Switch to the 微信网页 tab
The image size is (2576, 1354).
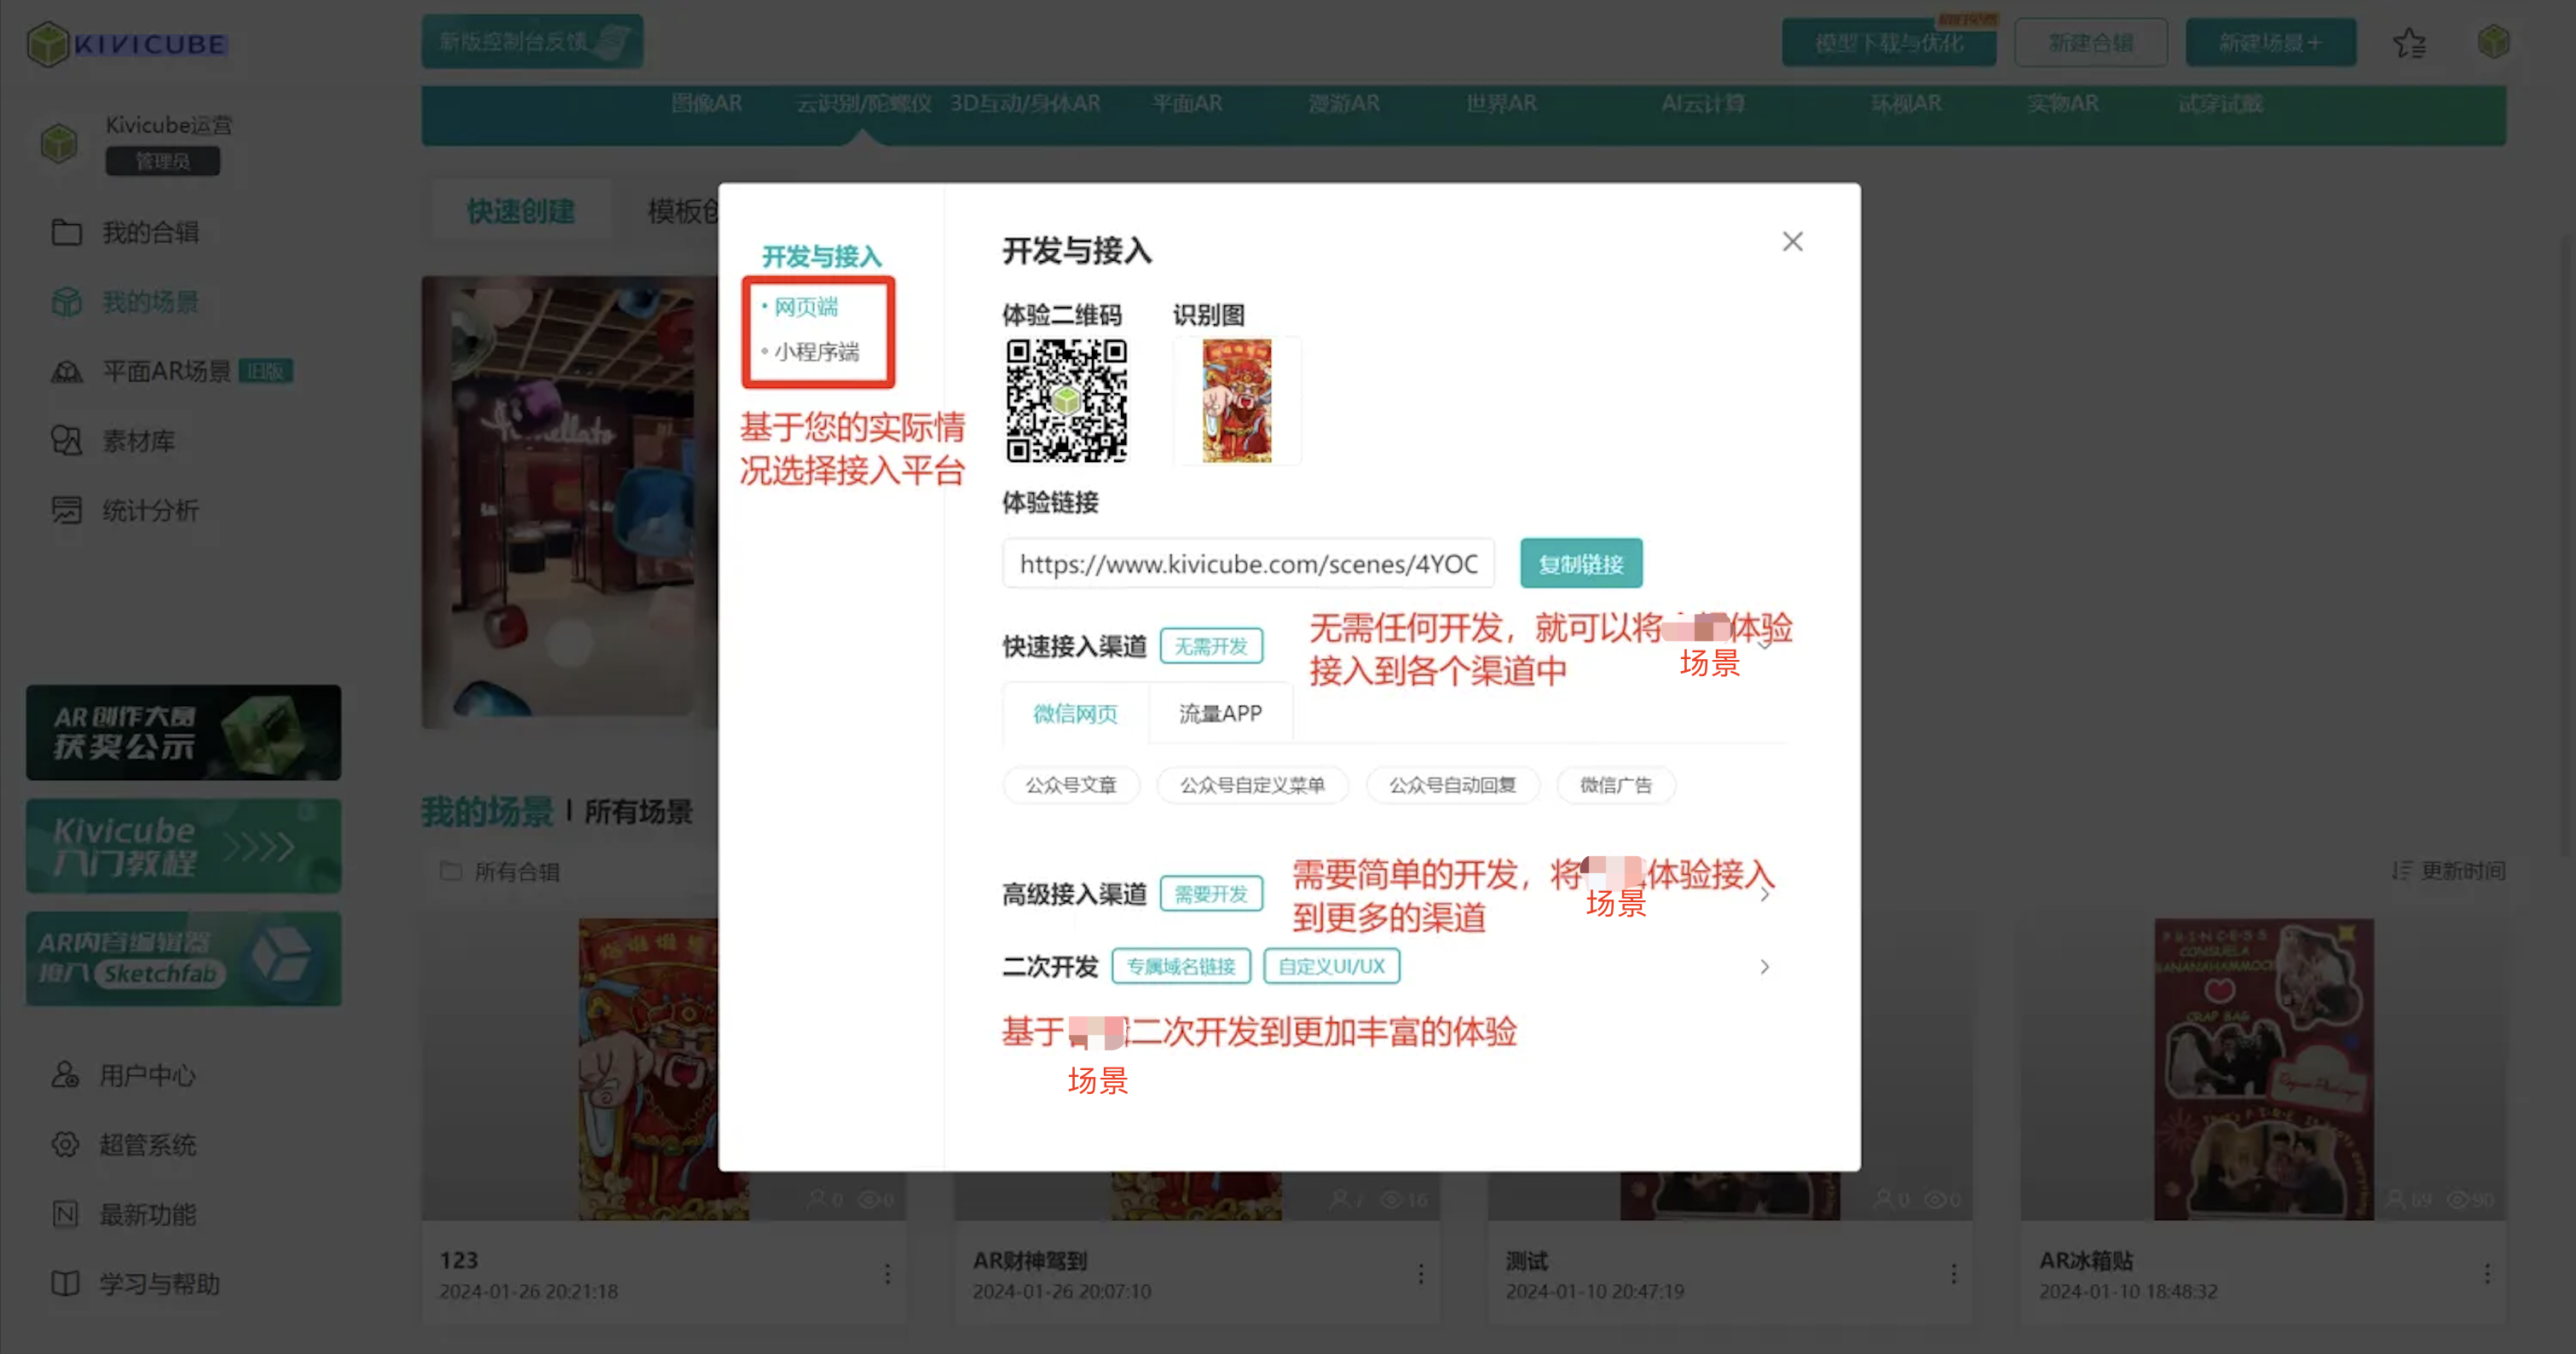[x=1075, y=713]
